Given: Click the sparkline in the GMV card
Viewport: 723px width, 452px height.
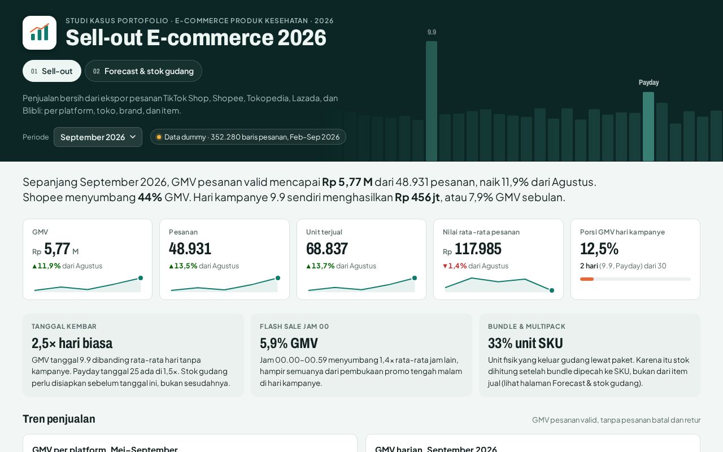Looking at the screenshot, I should tap(88, 284).
